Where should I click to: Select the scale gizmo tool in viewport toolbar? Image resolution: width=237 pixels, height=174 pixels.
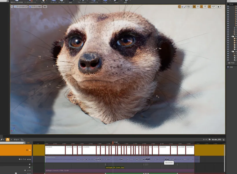185,6
